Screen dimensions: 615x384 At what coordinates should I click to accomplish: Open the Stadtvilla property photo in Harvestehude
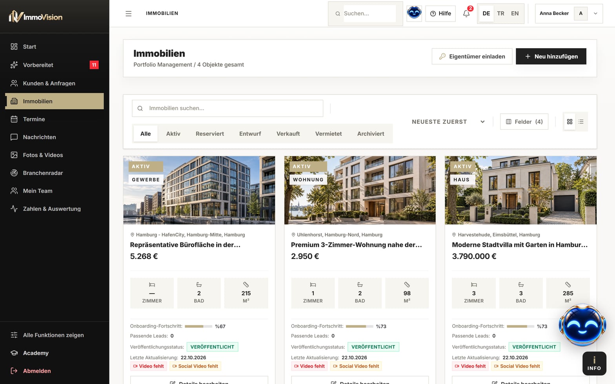click(521, 190)
